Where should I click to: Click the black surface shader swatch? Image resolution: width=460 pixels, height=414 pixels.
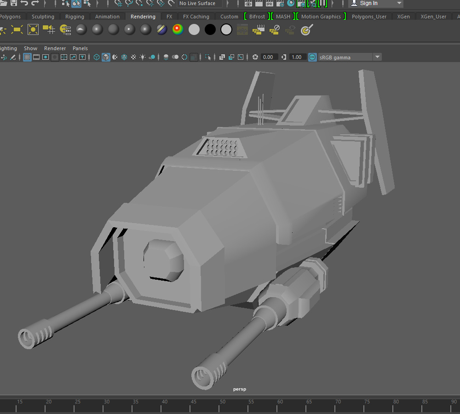(210, 29)
